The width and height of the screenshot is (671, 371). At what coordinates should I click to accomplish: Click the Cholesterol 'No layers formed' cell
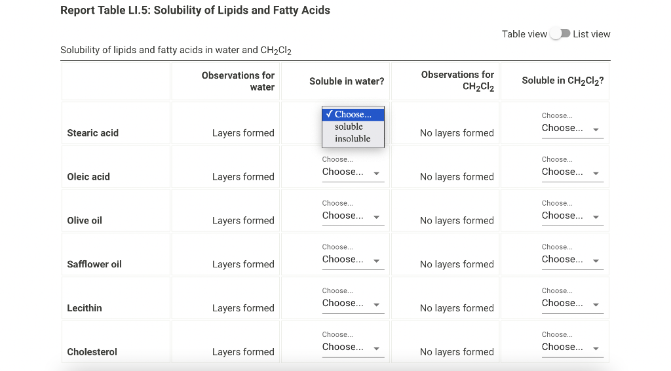(x=446, y=342)
